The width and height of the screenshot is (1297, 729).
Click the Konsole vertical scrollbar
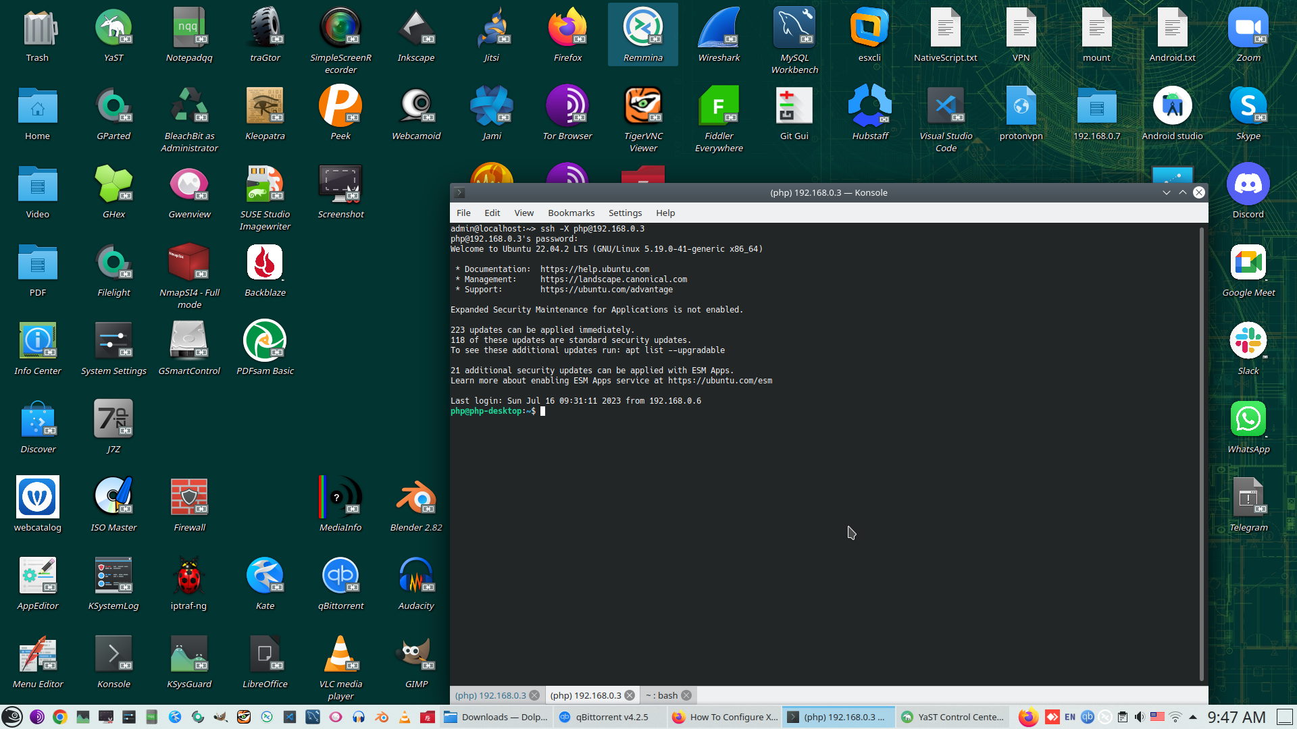click(1202, 452)
